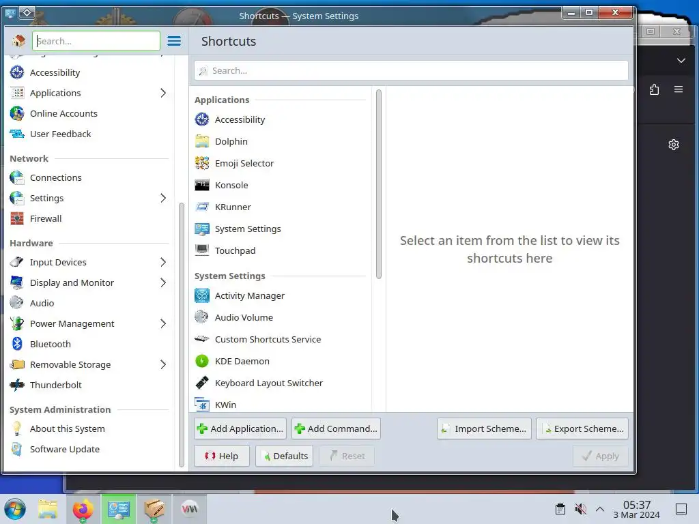The image size is (699, 524).
Task: Click the Defaults button
Action: (x=284, y=456)
